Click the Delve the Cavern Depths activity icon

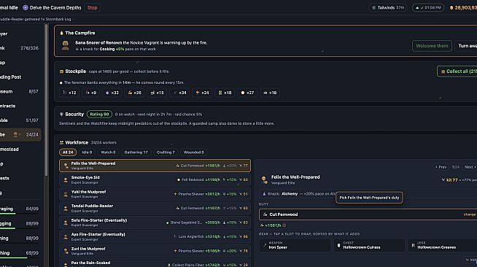click(x=26, y=7)
